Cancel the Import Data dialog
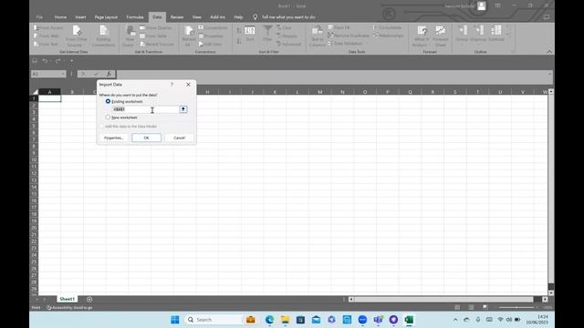The image size is (584, 328). (x=179, y=138)
